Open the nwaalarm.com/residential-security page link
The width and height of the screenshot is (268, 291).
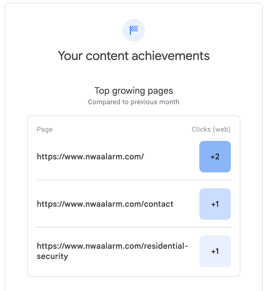coord(112,246)
